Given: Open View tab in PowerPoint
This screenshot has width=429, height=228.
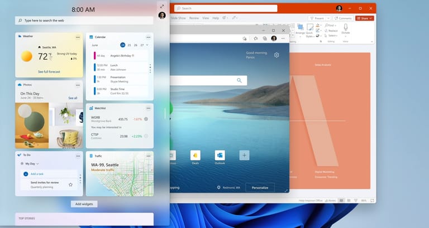Looking at the screenshot, I should 206,18.
